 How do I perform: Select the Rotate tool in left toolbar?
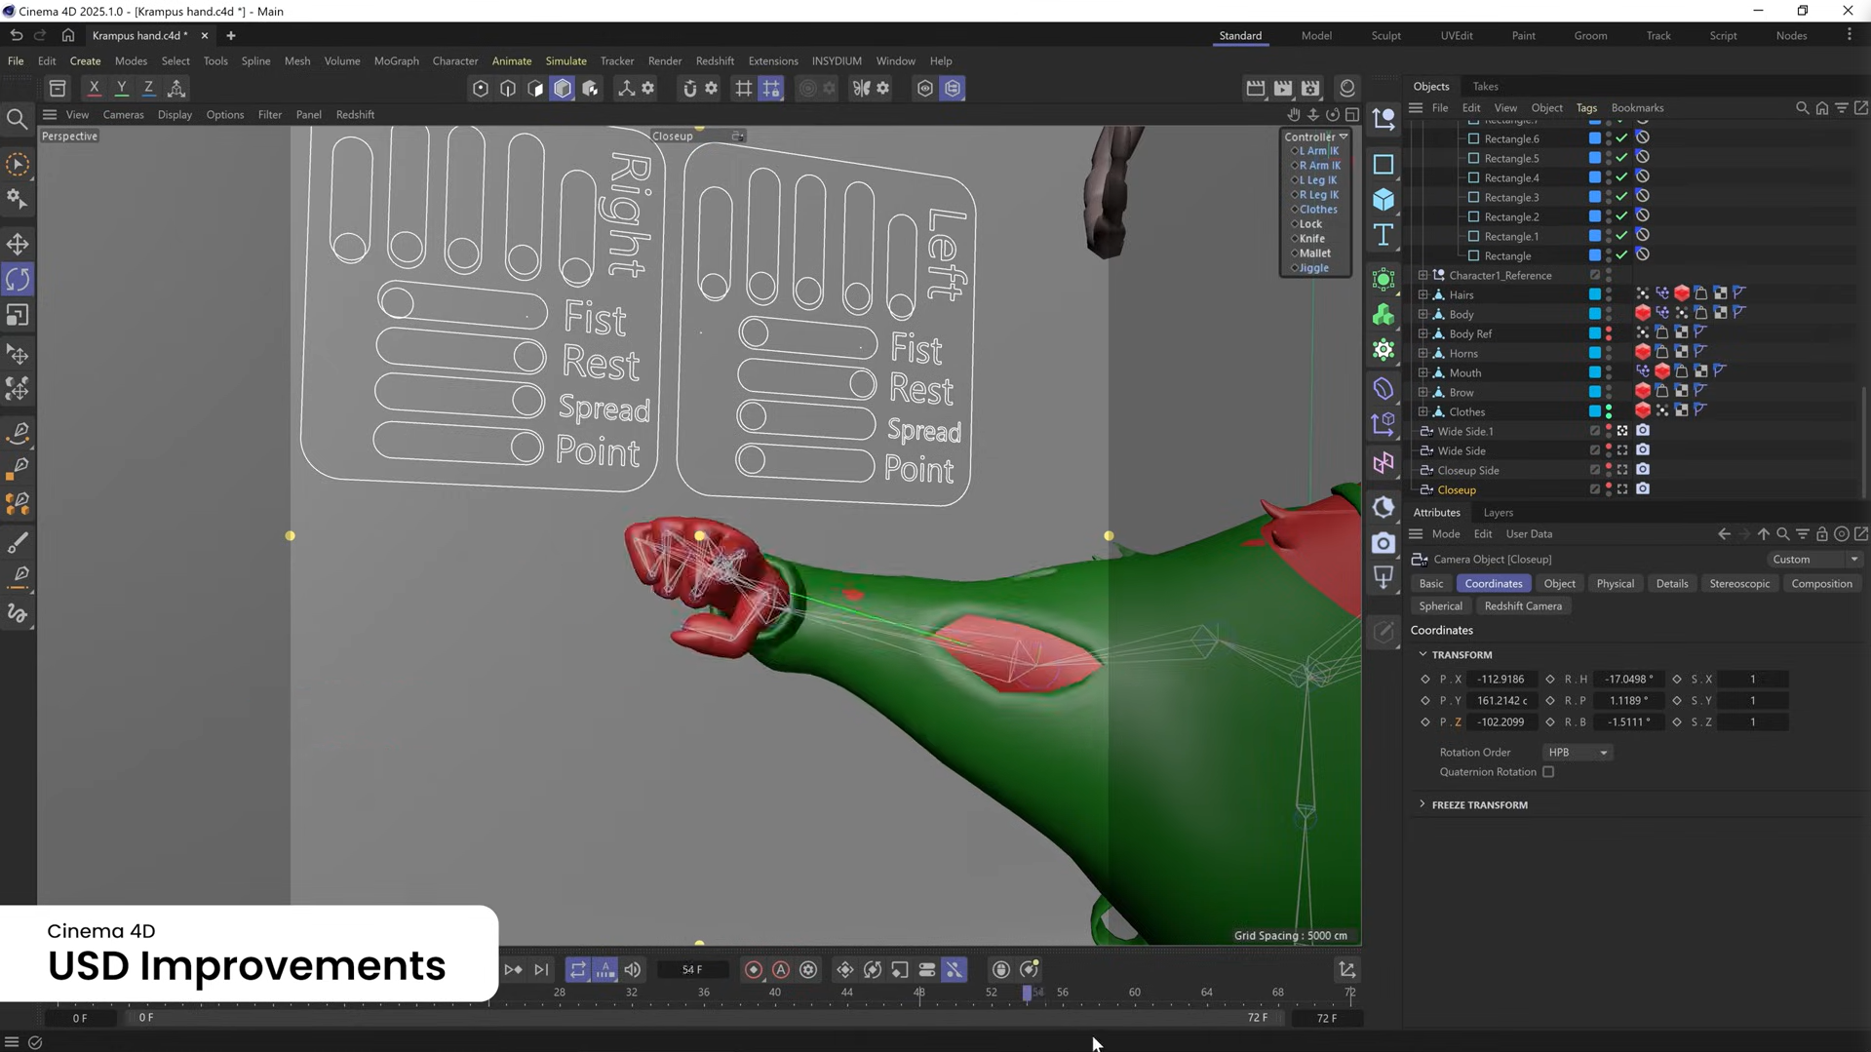(18, 280)
